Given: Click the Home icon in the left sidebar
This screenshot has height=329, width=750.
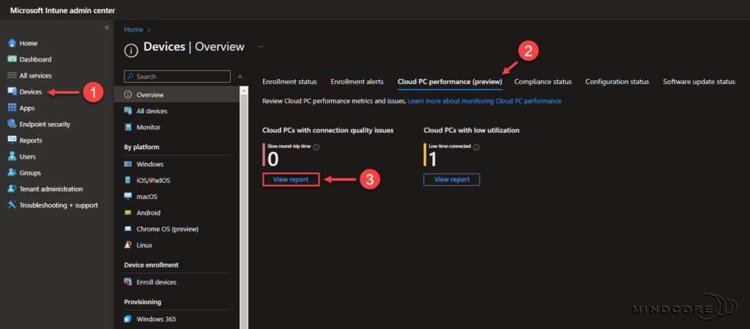Looking at the screenshot, I should click(x=12, y=43).
